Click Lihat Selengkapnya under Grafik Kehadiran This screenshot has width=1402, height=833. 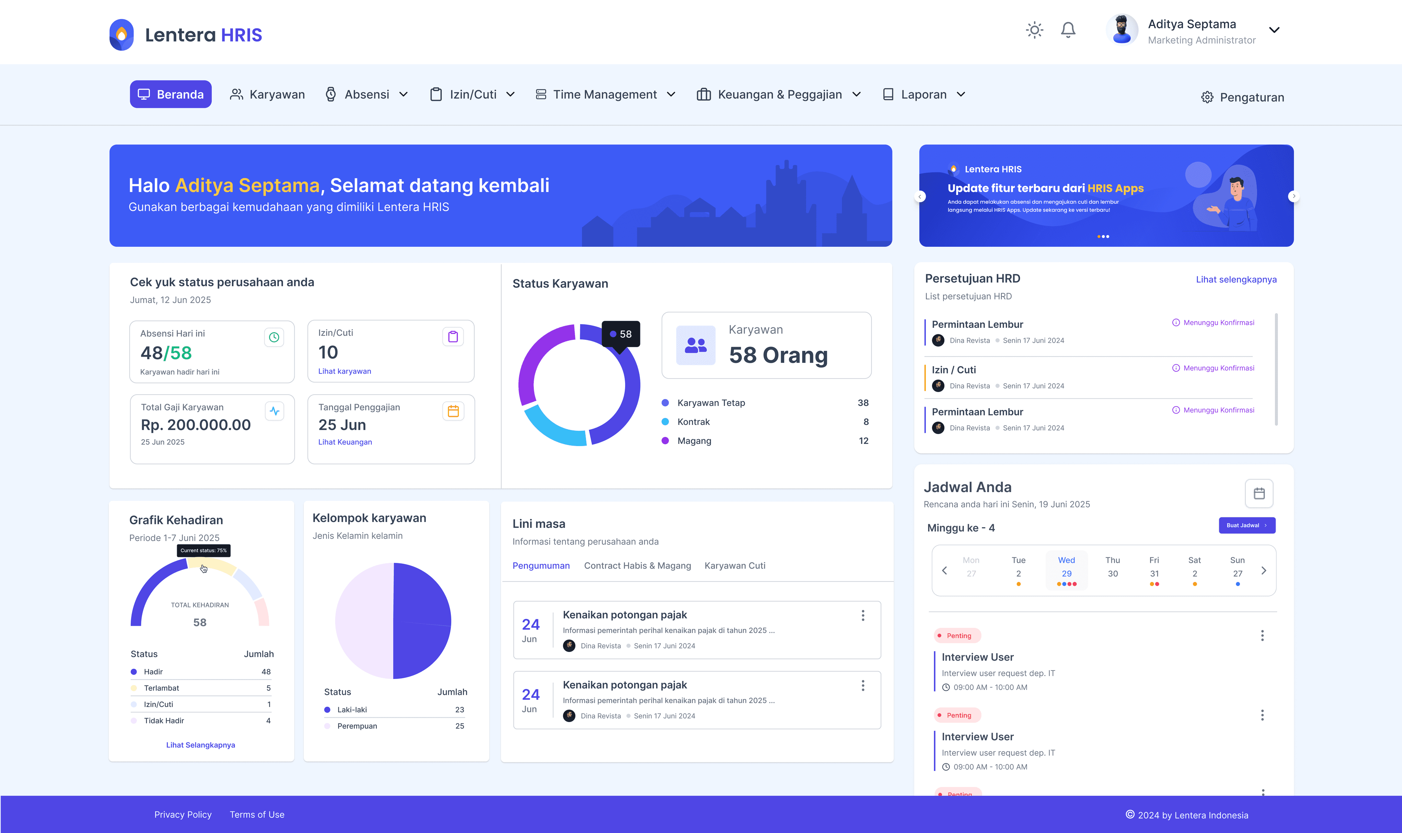200,745
